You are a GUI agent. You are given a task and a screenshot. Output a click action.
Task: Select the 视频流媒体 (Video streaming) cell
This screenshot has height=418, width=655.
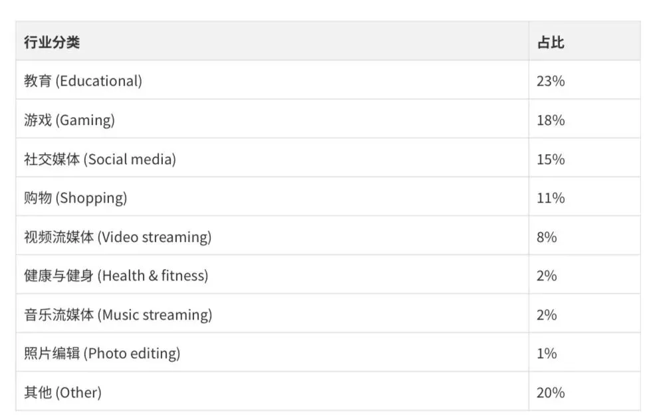118,237
